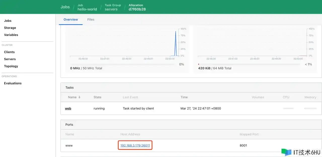Click the Mapped Port column header

pyautogui.click(x=249, y=134)
